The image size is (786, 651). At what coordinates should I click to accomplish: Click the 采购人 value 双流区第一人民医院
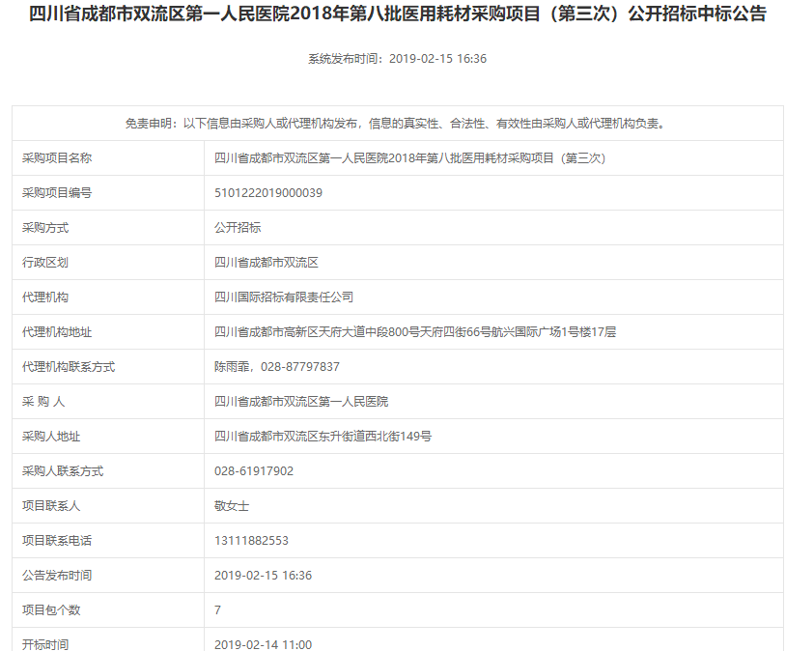(x=301, y=402)
